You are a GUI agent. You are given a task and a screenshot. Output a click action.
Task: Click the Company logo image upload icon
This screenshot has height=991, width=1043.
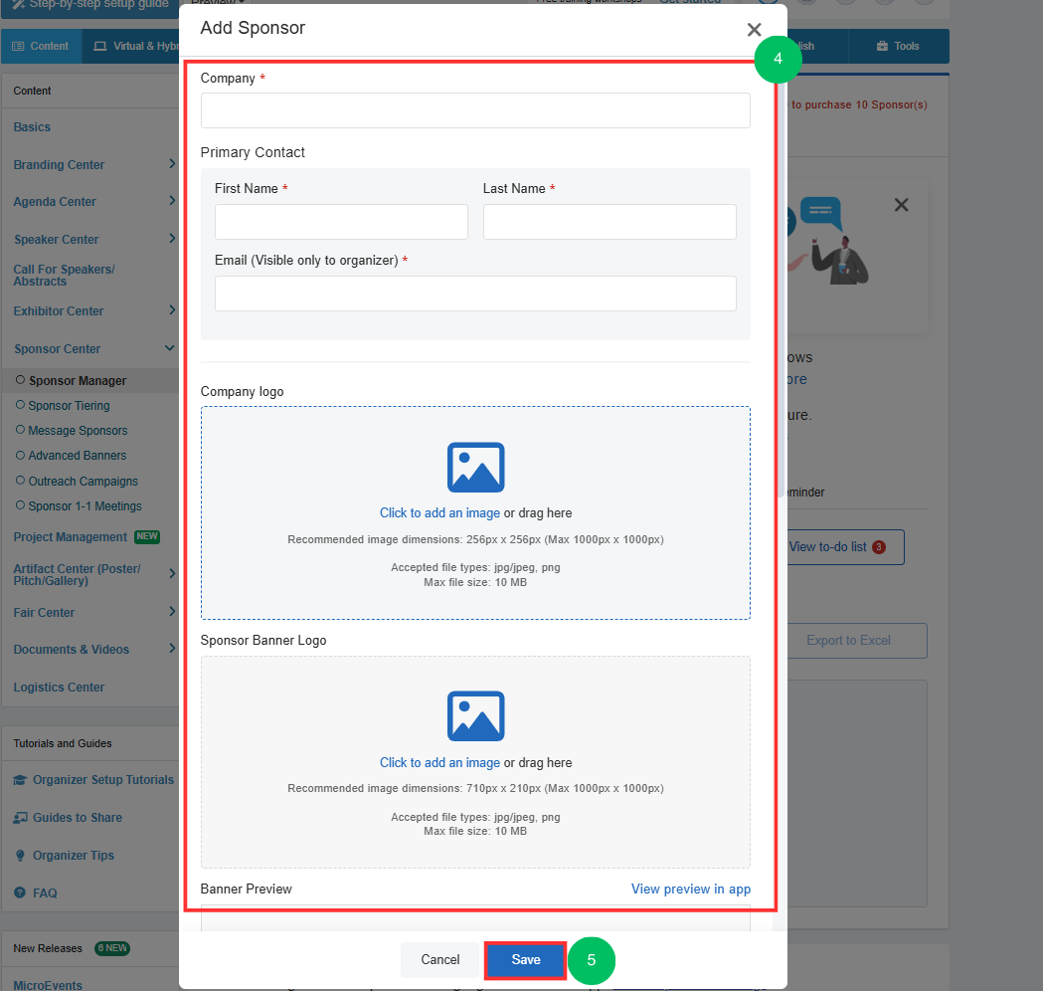tap(475, 468)
